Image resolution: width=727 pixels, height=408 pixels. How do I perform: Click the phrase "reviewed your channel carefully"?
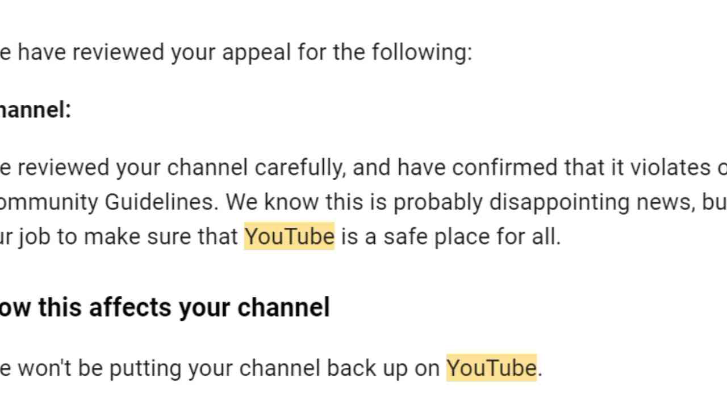[181, 167]
